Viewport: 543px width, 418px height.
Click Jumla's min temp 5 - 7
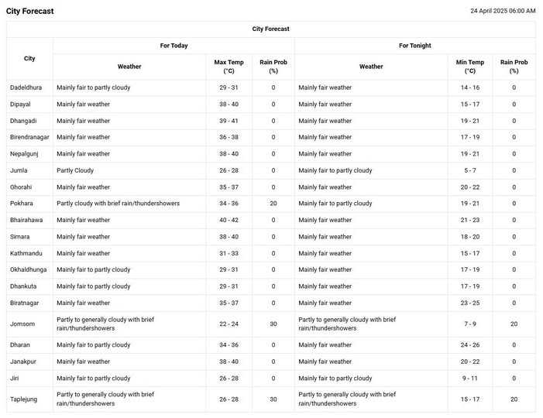click(470, 170)
